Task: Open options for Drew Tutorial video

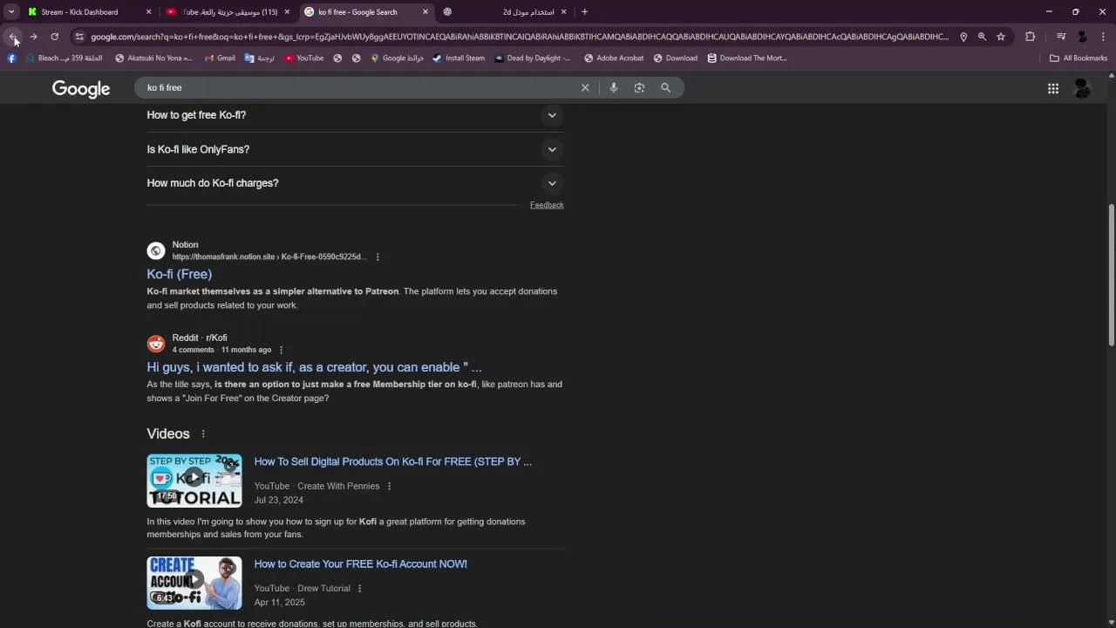Action: (x=359, y=589)
